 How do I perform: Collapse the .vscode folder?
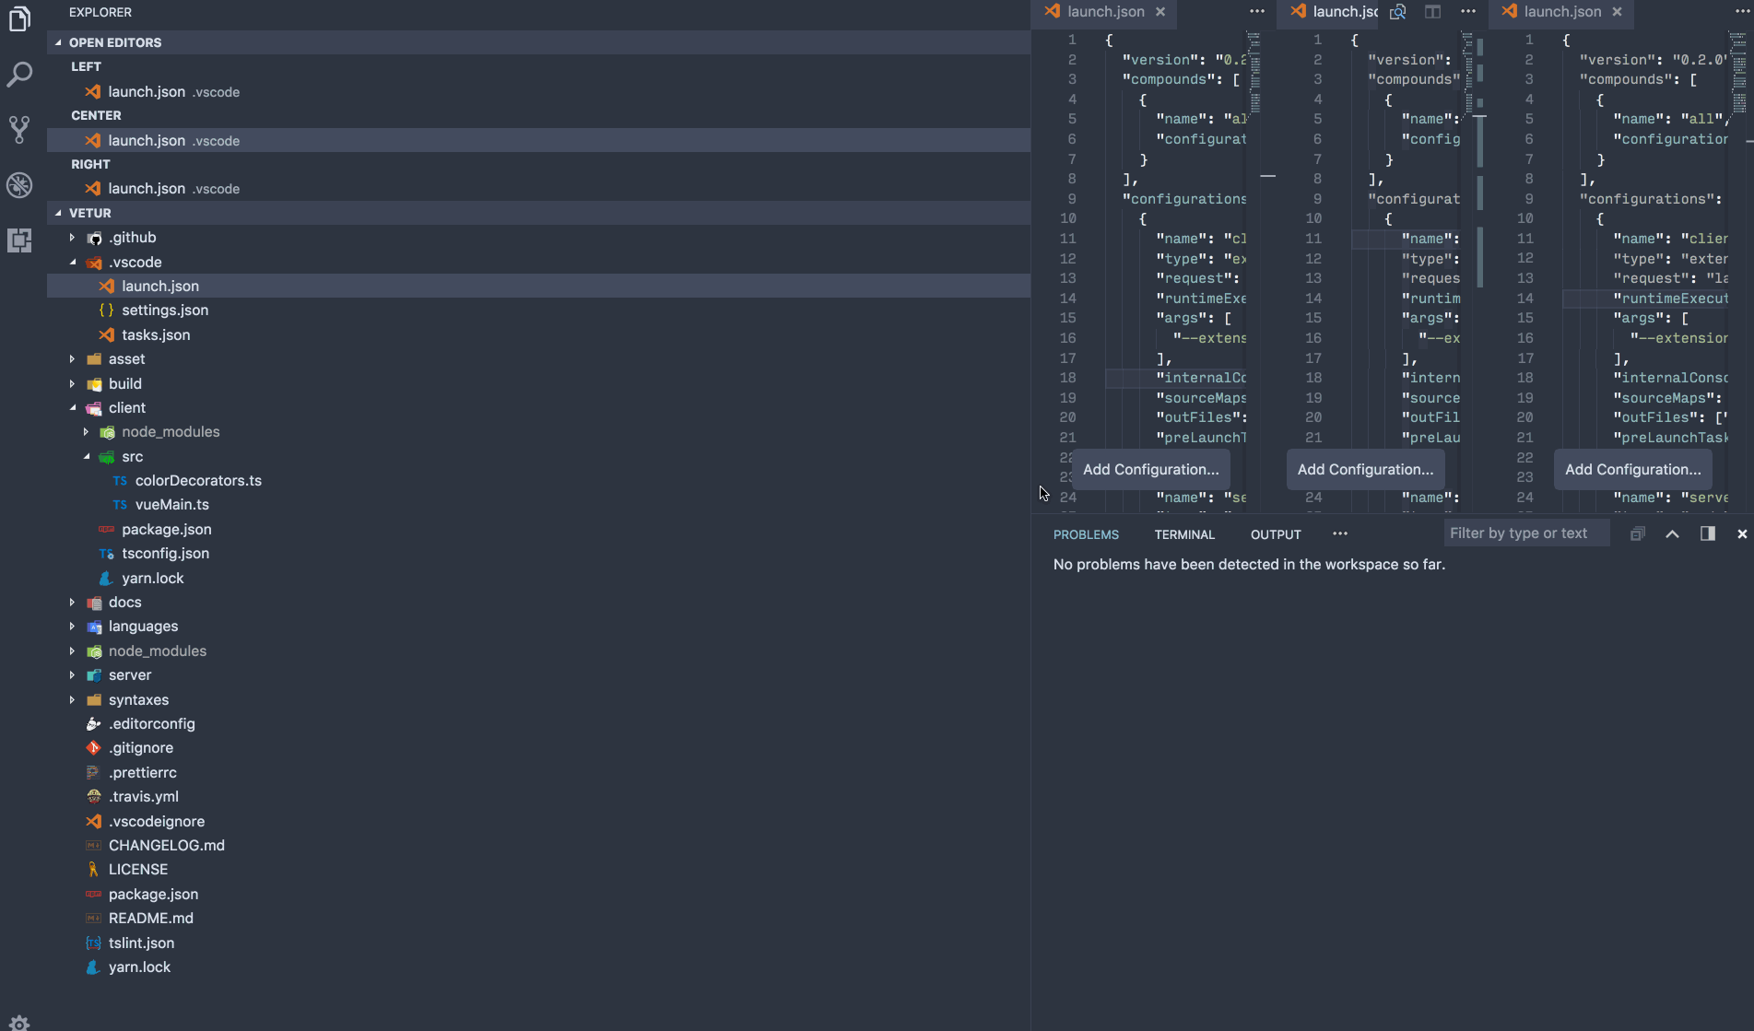click(x=72, y=263)
